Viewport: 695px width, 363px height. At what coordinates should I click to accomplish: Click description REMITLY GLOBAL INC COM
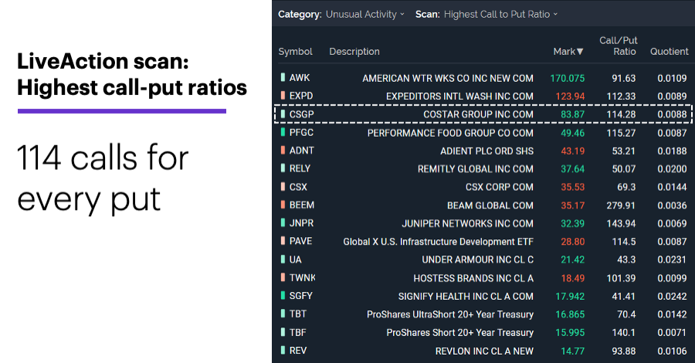click(x=476, y=169)
